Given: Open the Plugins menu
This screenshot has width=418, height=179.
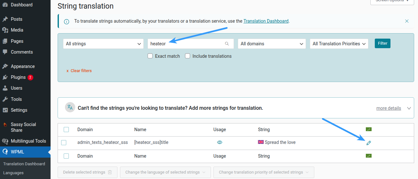Looking at the screenshot, I should pyautogui.click(x=25, y=77).
